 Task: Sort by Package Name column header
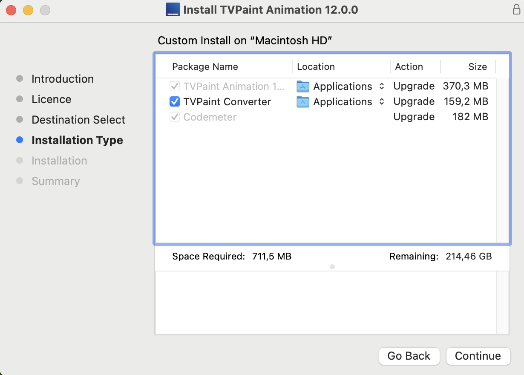(x=205, y=67)
